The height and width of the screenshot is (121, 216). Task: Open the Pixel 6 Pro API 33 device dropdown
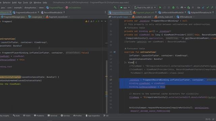[x=145, y=7]
